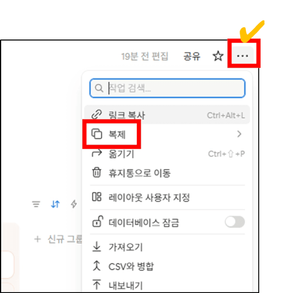Expand the 복제 submenu chevron

(239, 134)
